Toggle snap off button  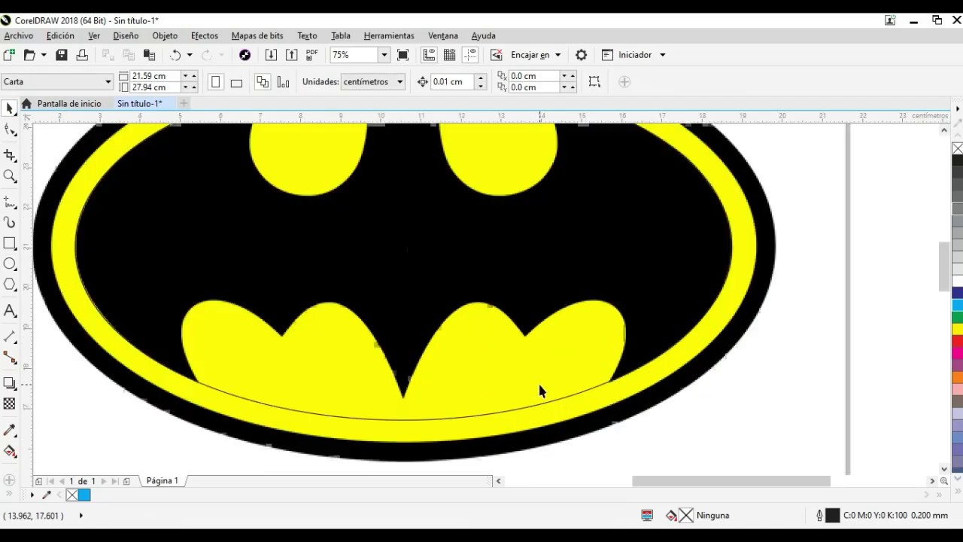pos(497,55)
